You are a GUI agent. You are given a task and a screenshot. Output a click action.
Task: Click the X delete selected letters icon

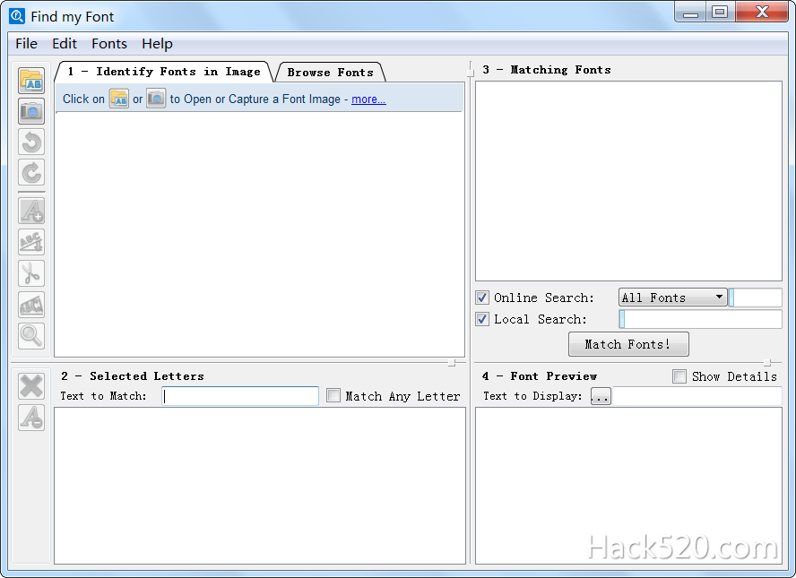click(31, 386)
